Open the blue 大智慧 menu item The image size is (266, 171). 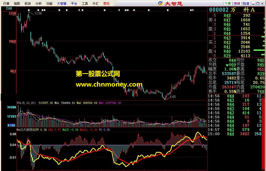point(62,3)
